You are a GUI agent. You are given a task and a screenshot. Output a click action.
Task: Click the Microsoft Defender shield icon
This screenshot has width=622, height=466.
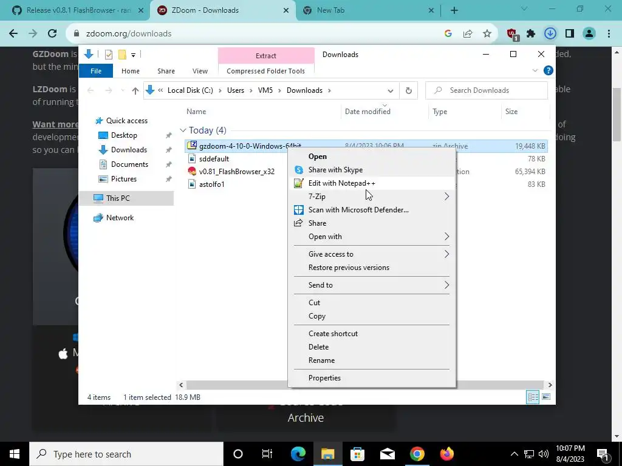click(x=299, y=210)
